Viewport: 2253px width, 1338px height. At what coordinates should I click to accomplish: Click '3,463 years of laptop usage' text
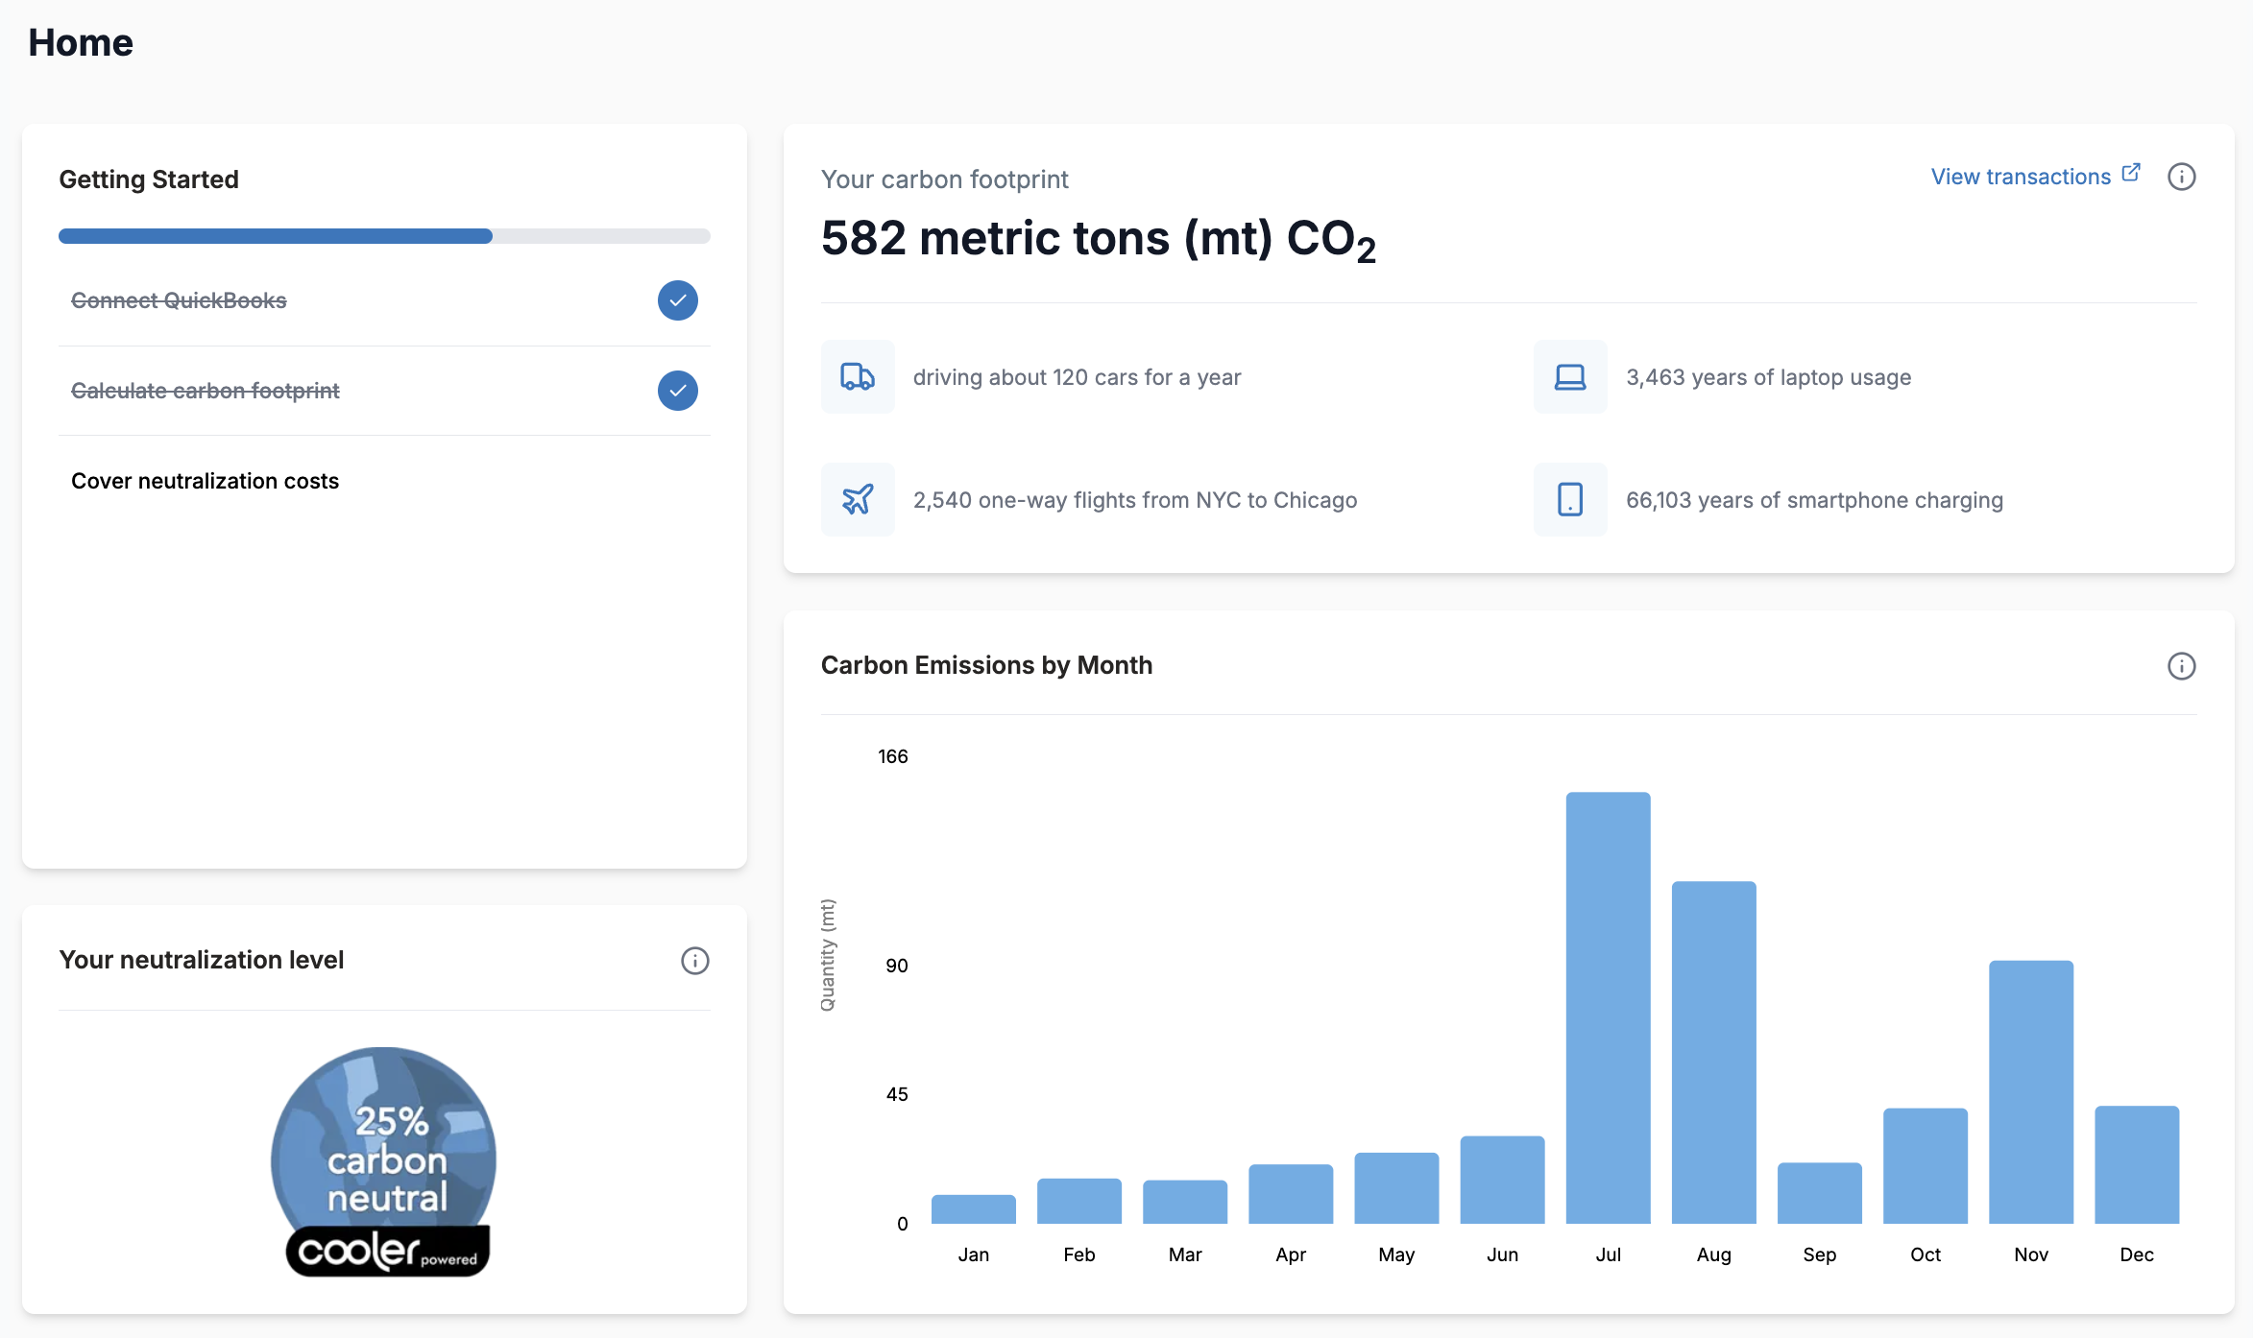pyautogui.click(x=1768, y=377)
